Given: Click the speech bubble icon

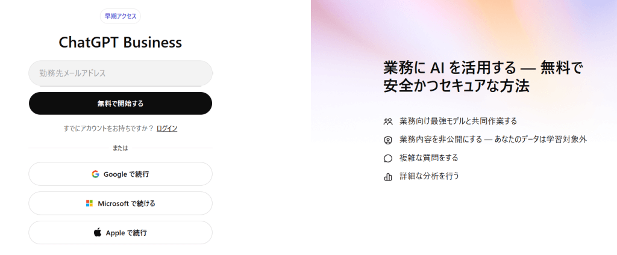Looking at the screenshot, I should click(388, 158).
